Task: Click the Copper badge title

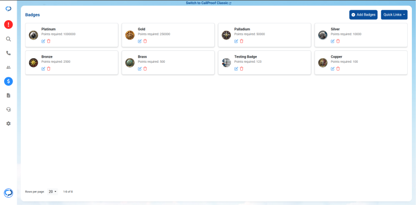Action: 336,57
